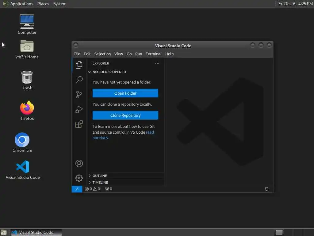
Task: Open the Extensions view
Action: pyautogui.click(x=79, y=124)
